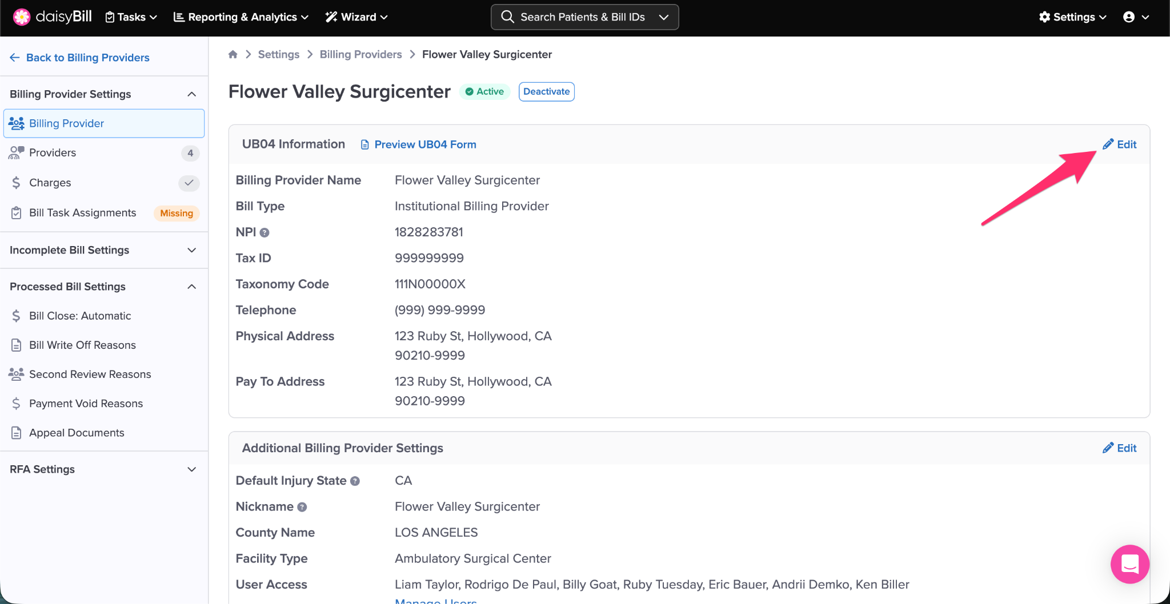The height and width of the screenshot is (604, 1170).
Task: Click the daisyBill flower logo
Action: coord(22,17)
